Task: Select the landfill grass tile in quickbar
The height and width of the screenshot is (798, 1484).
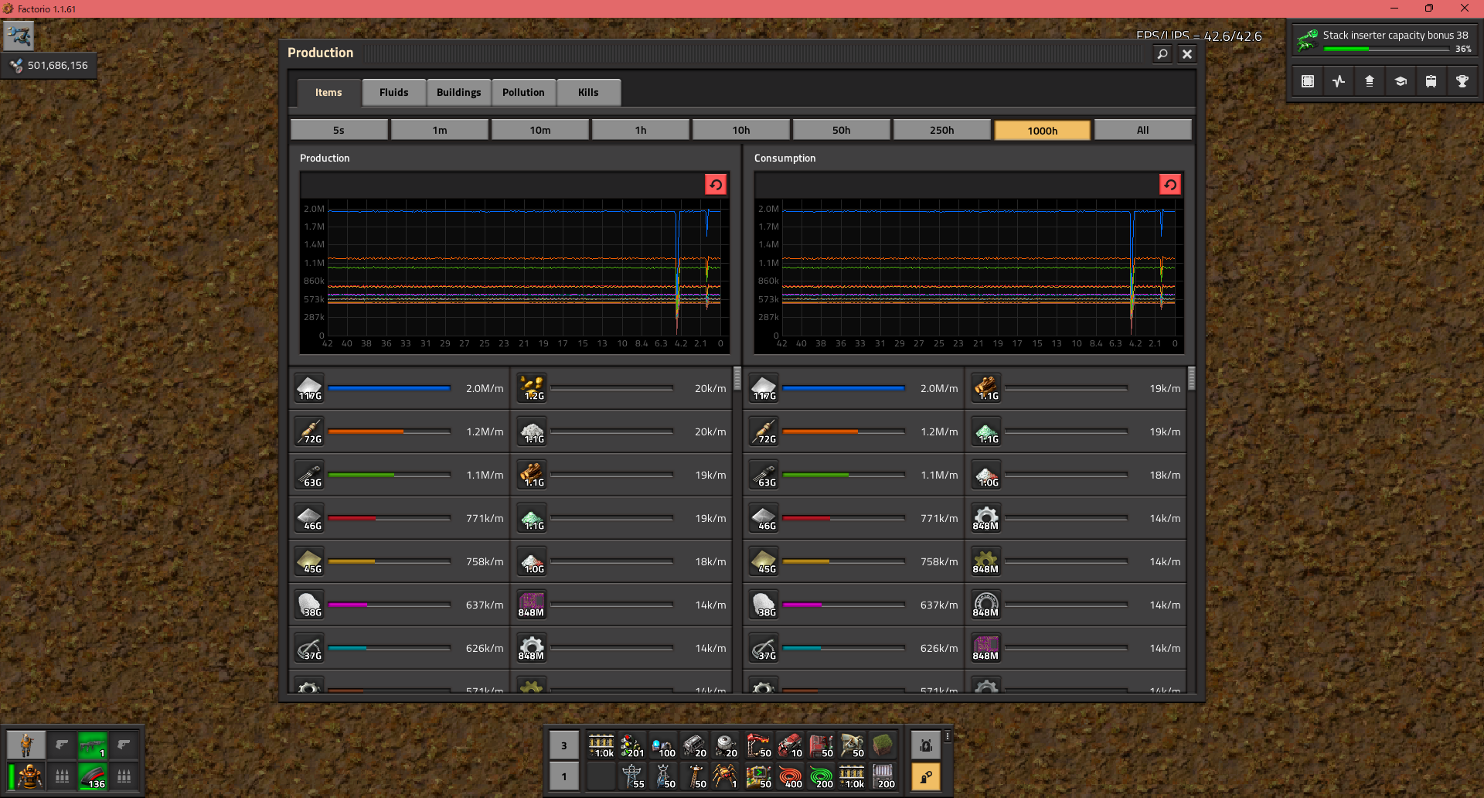Action: pyautogui.click(x=883, y=745)
